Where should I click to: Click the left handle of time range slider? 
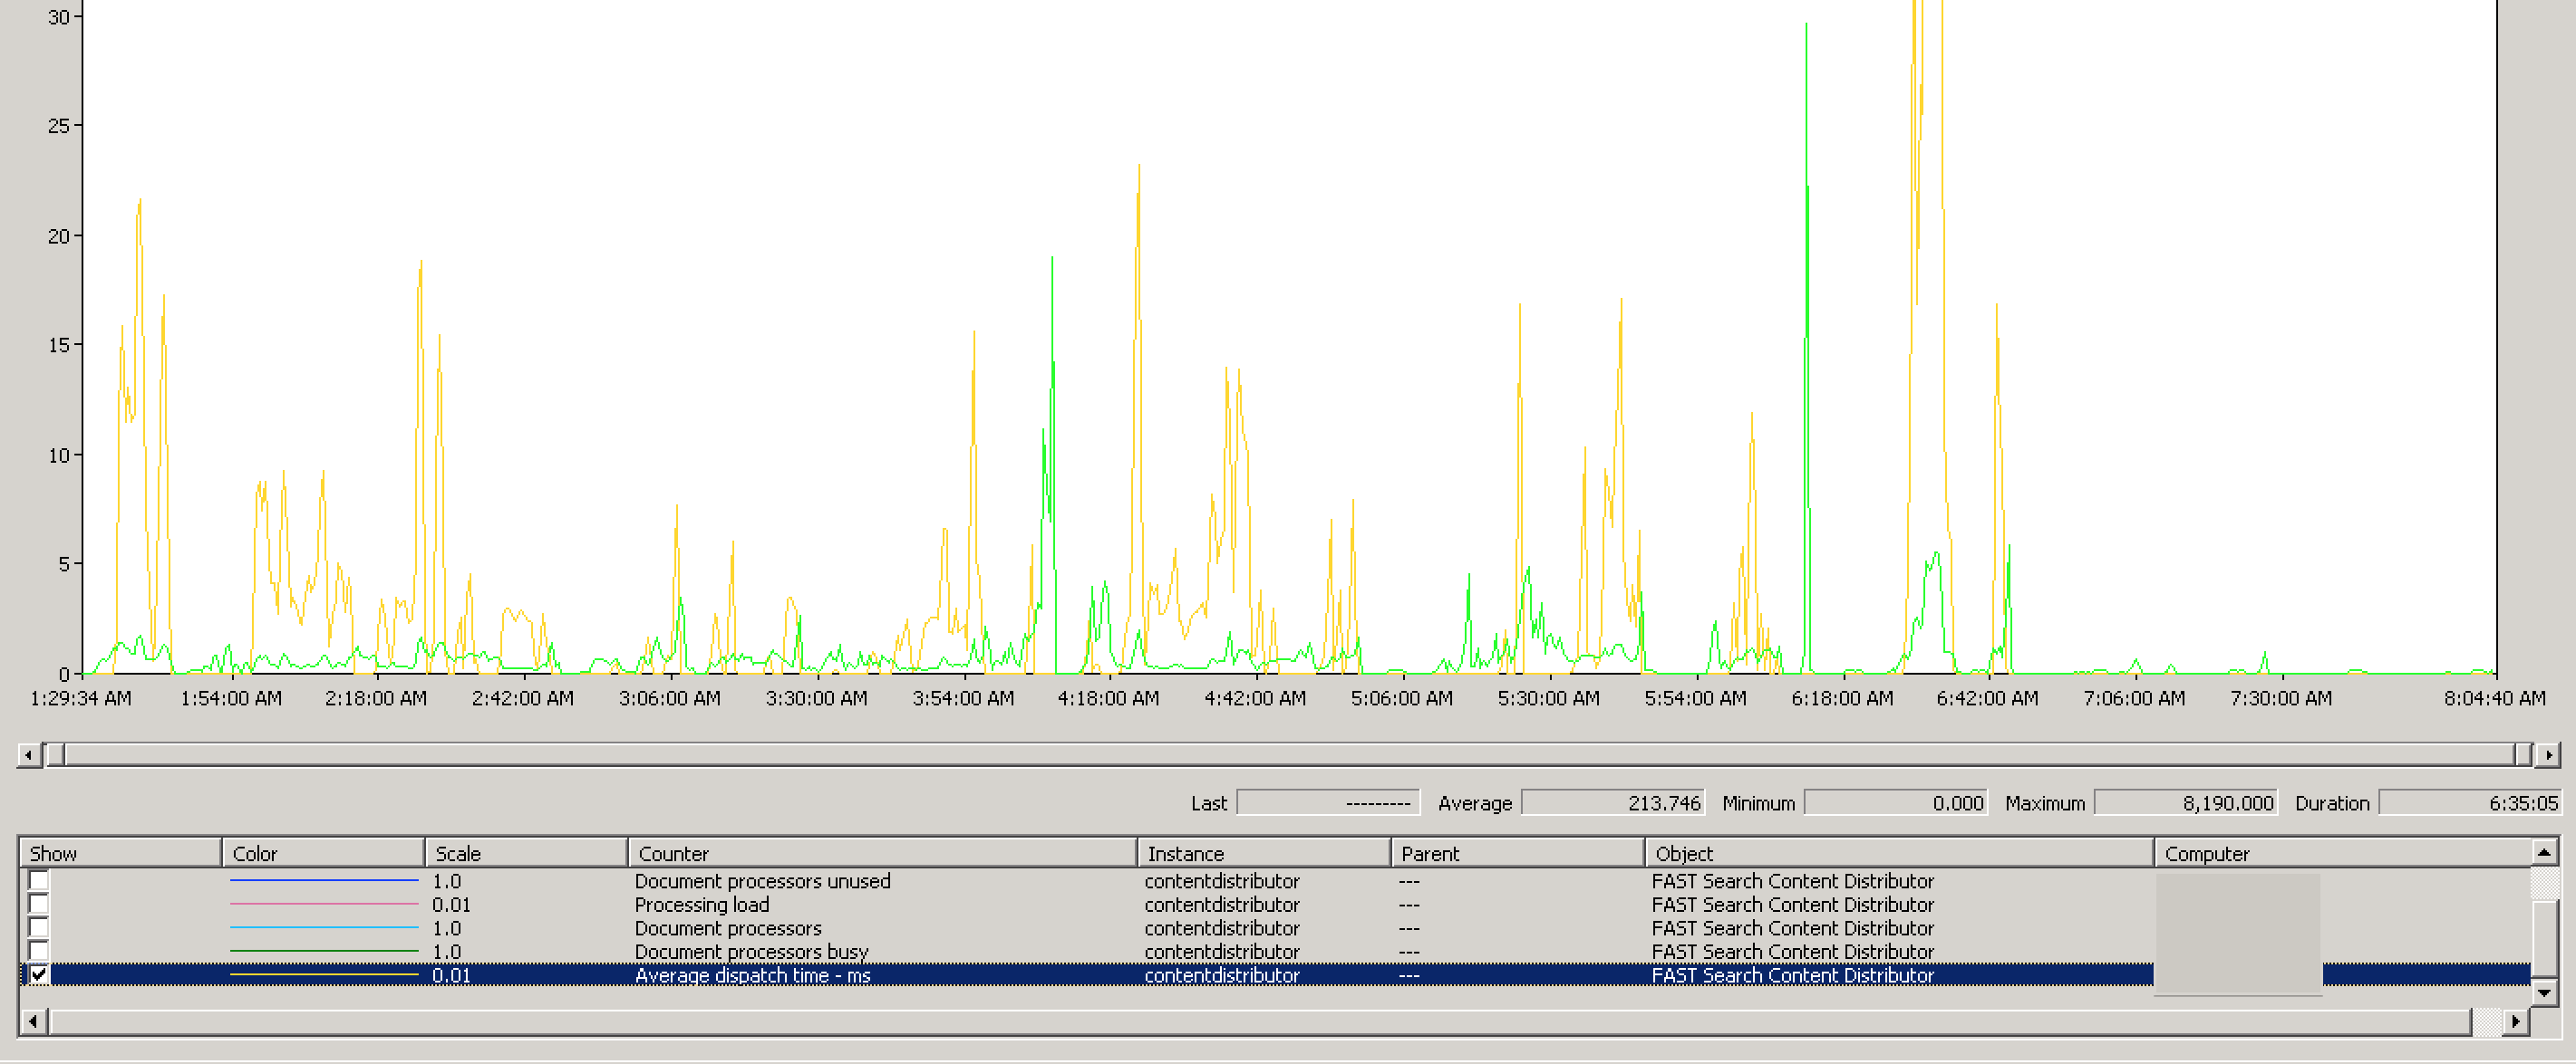coord(55,754)
